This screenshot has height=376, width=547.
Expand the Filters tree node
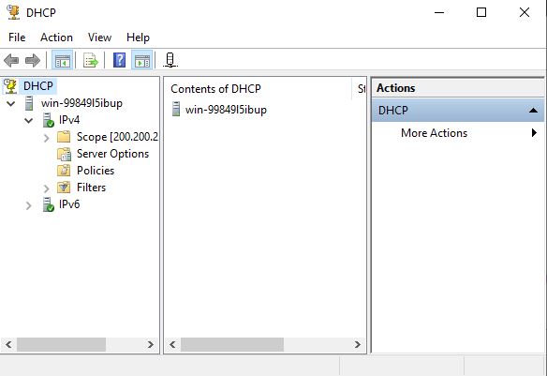[47, 188]
